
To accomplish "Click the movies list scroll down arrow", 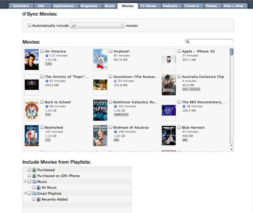I will tap(231, 149).
